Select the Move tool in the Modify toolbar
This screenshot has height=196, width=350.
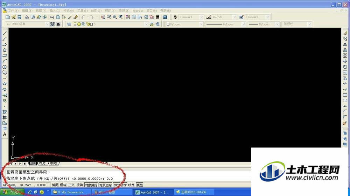345,61
